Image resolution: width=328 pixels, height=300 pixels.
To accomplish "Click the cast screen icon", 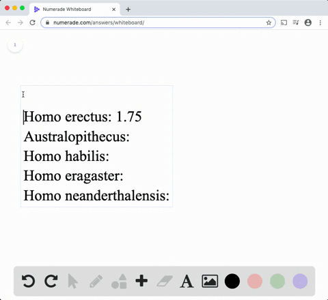I will pyautogui.click(x=284, y=22).
